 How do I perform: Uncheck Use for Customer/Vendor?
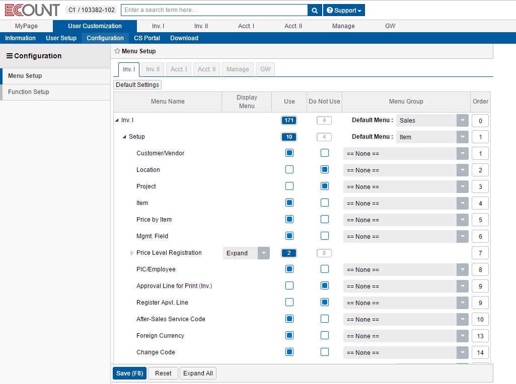point(289,153)
